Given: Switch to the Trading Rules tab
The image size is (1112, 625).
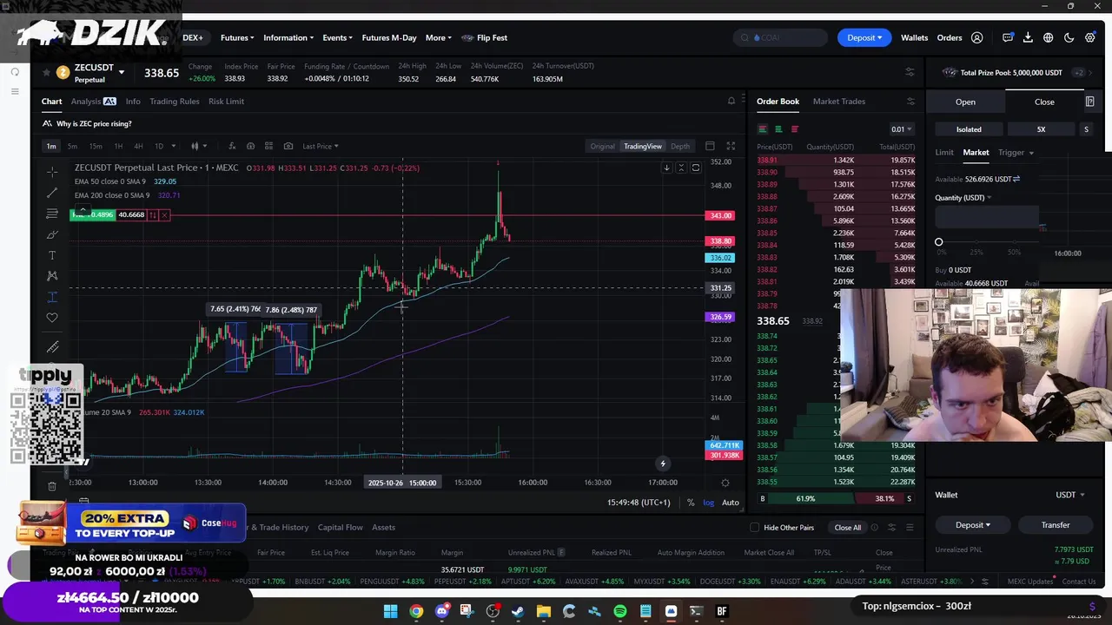Looking at the screenshot, I should [174, 102].
